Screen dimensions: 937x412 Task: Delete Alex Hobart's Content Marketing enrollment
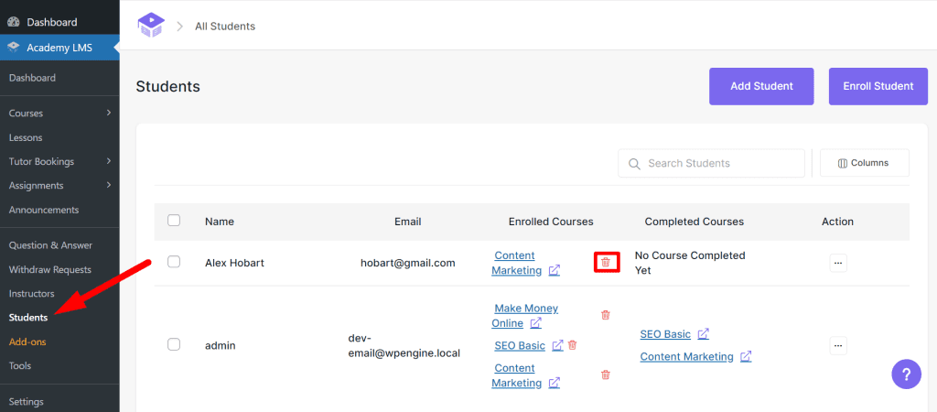[x=605, y=263]
